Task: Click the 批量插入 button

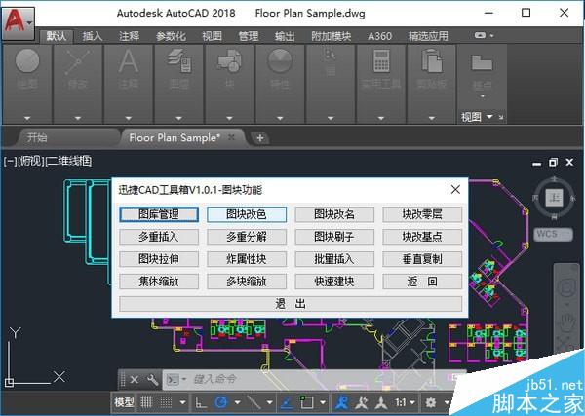Action: (x=334, y=259)
